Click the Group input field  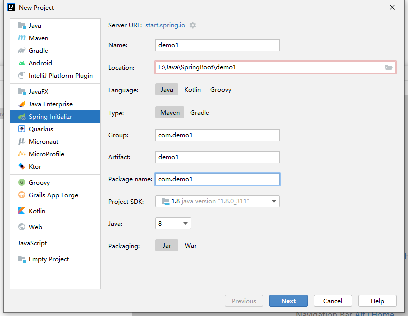point(217,135)
